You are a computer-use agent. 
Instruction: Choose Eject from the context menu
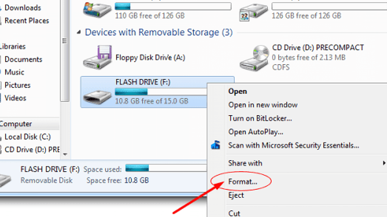click(236, 195)
